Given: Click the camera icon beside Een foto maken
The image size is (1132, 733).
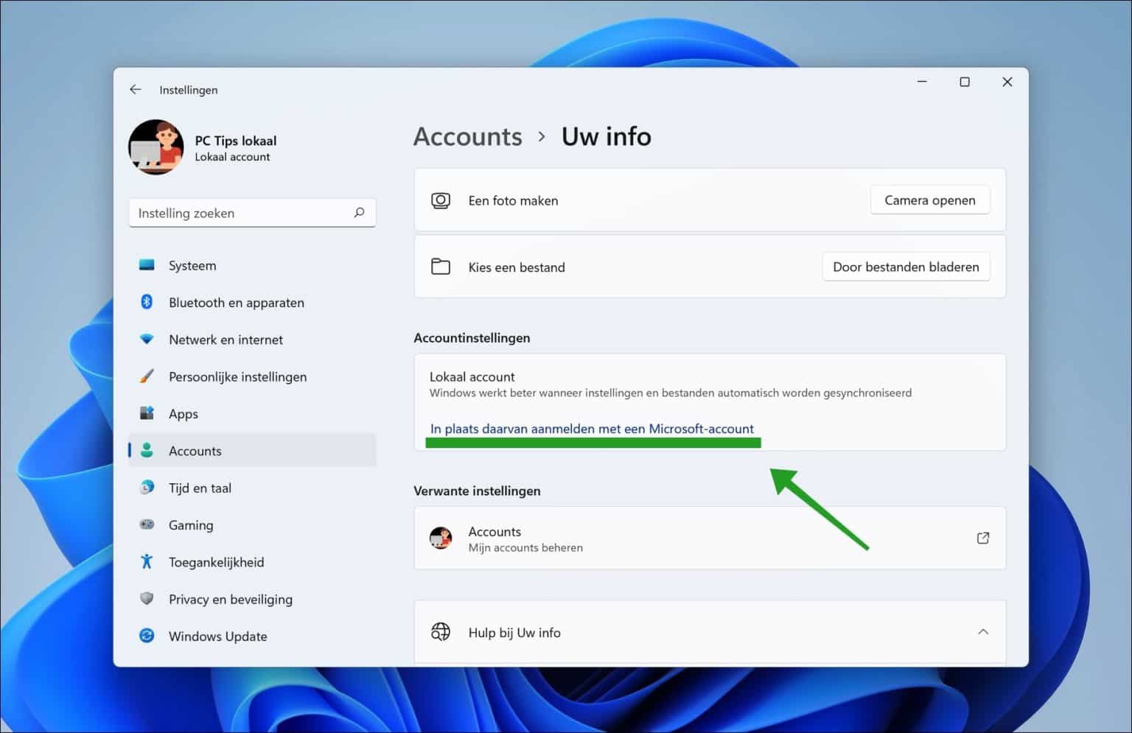Looking at the screenshot, I should (x=441, y=200).
